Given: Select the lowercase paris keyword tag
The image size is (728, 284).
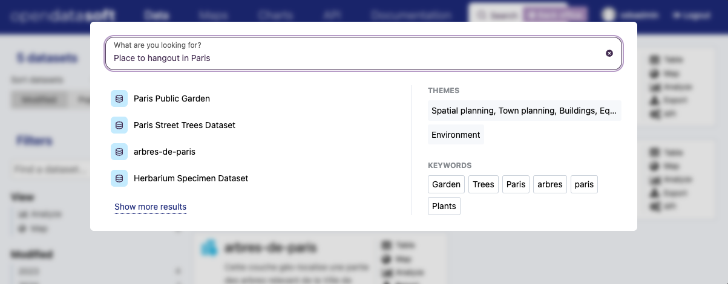Looking at the screenshot, I should 584,184.
